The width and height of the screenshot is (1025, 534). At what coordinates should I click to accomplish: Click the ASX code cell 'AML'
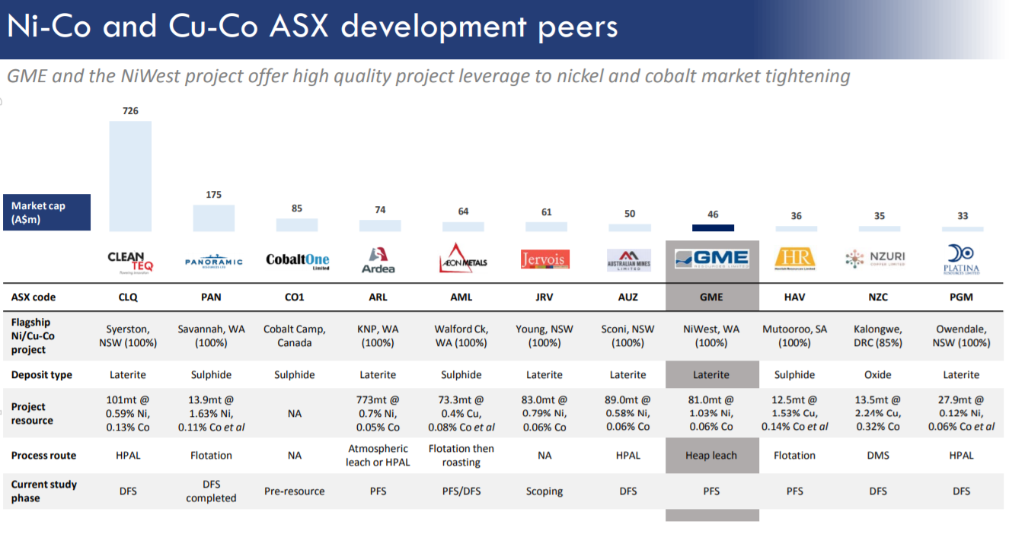(461, 297)
